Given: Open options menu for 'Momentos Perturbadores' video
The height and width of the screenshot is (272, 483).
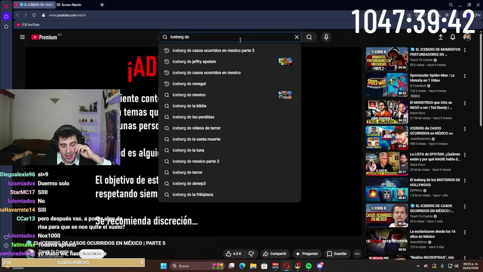Looking at the screenshot, I should 465,50.
